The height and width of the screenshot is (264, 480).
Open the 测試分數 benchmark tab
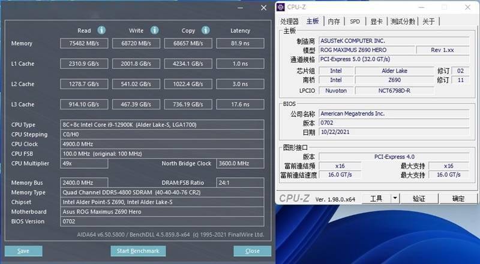(403, 21)
